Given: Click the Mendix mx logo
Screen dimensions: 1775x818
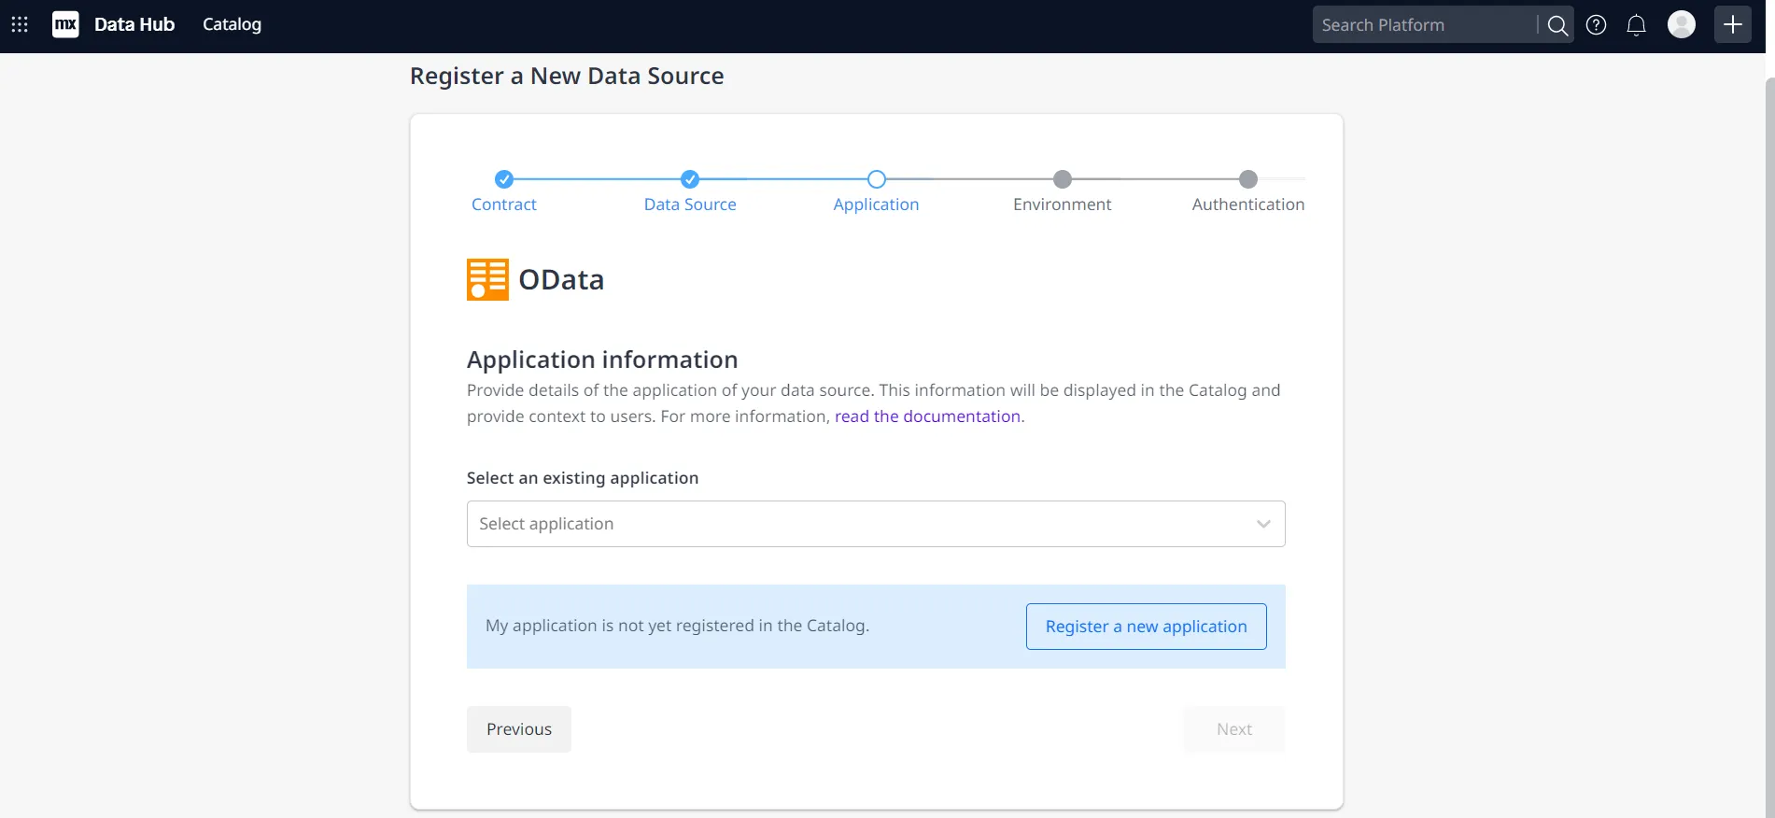Looking at the screenshot, I should pyautogui.click(x=65, y=25).
